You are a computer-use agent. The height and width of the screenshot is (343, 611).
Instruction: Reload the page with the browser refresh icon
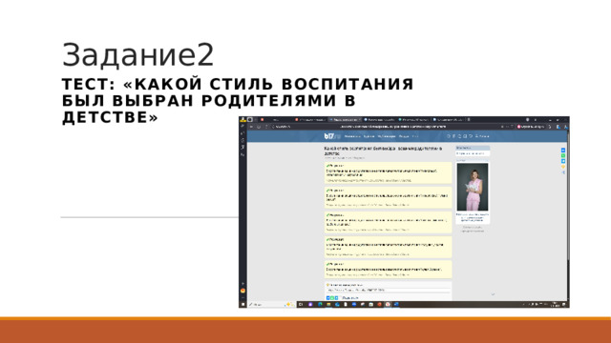(x=259, y=127)
